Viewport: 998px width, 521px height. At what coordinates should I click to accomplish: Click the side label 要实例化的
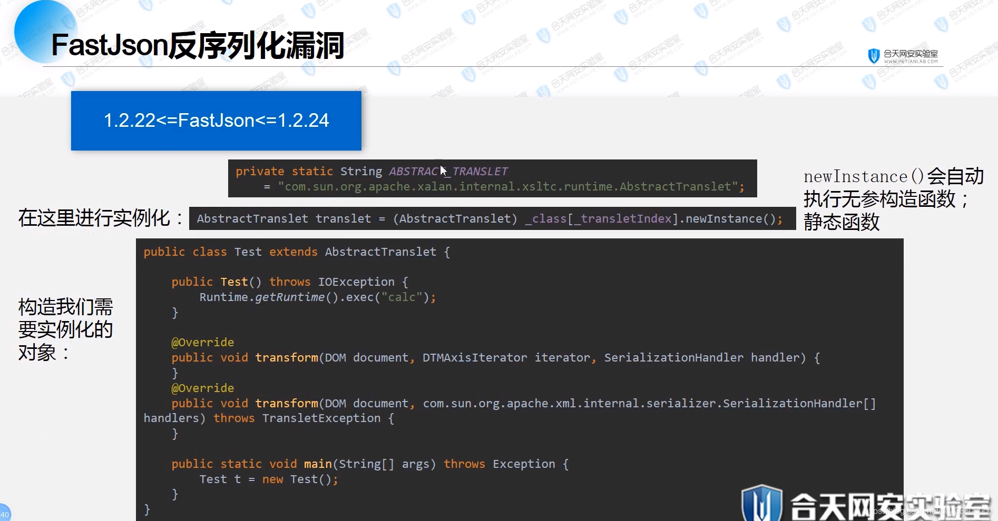click(66, 329)
